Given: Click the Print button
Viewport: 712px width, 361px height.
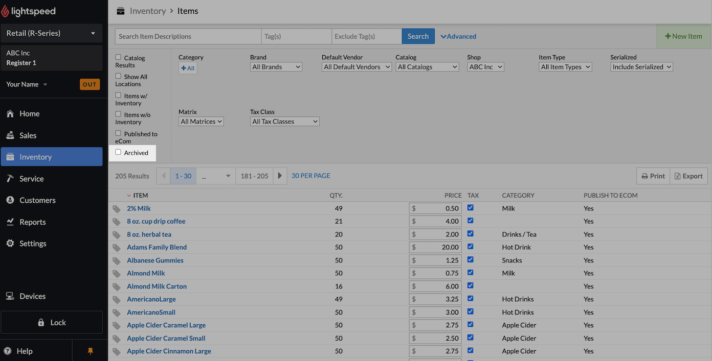Looking at the screenshot, I should (653, 176).
